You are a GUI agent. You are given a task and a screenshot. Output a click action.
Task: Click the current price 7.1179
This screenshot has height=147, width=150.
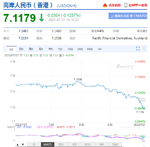(x=20, y=18)
